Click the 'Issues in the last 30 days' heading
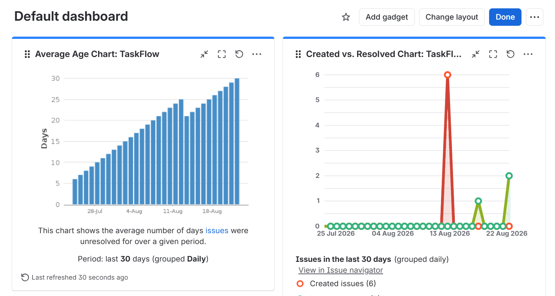 pyautogui.click(x=343, y=259)
